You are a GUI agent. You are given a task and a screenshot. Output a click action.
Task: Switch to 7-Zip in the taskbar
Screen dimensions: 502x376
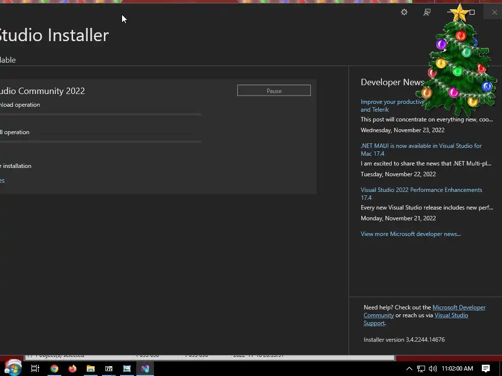click(109, 369)
